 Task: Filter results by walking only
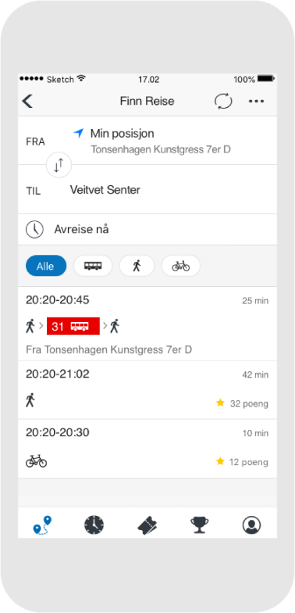(137, 266)
